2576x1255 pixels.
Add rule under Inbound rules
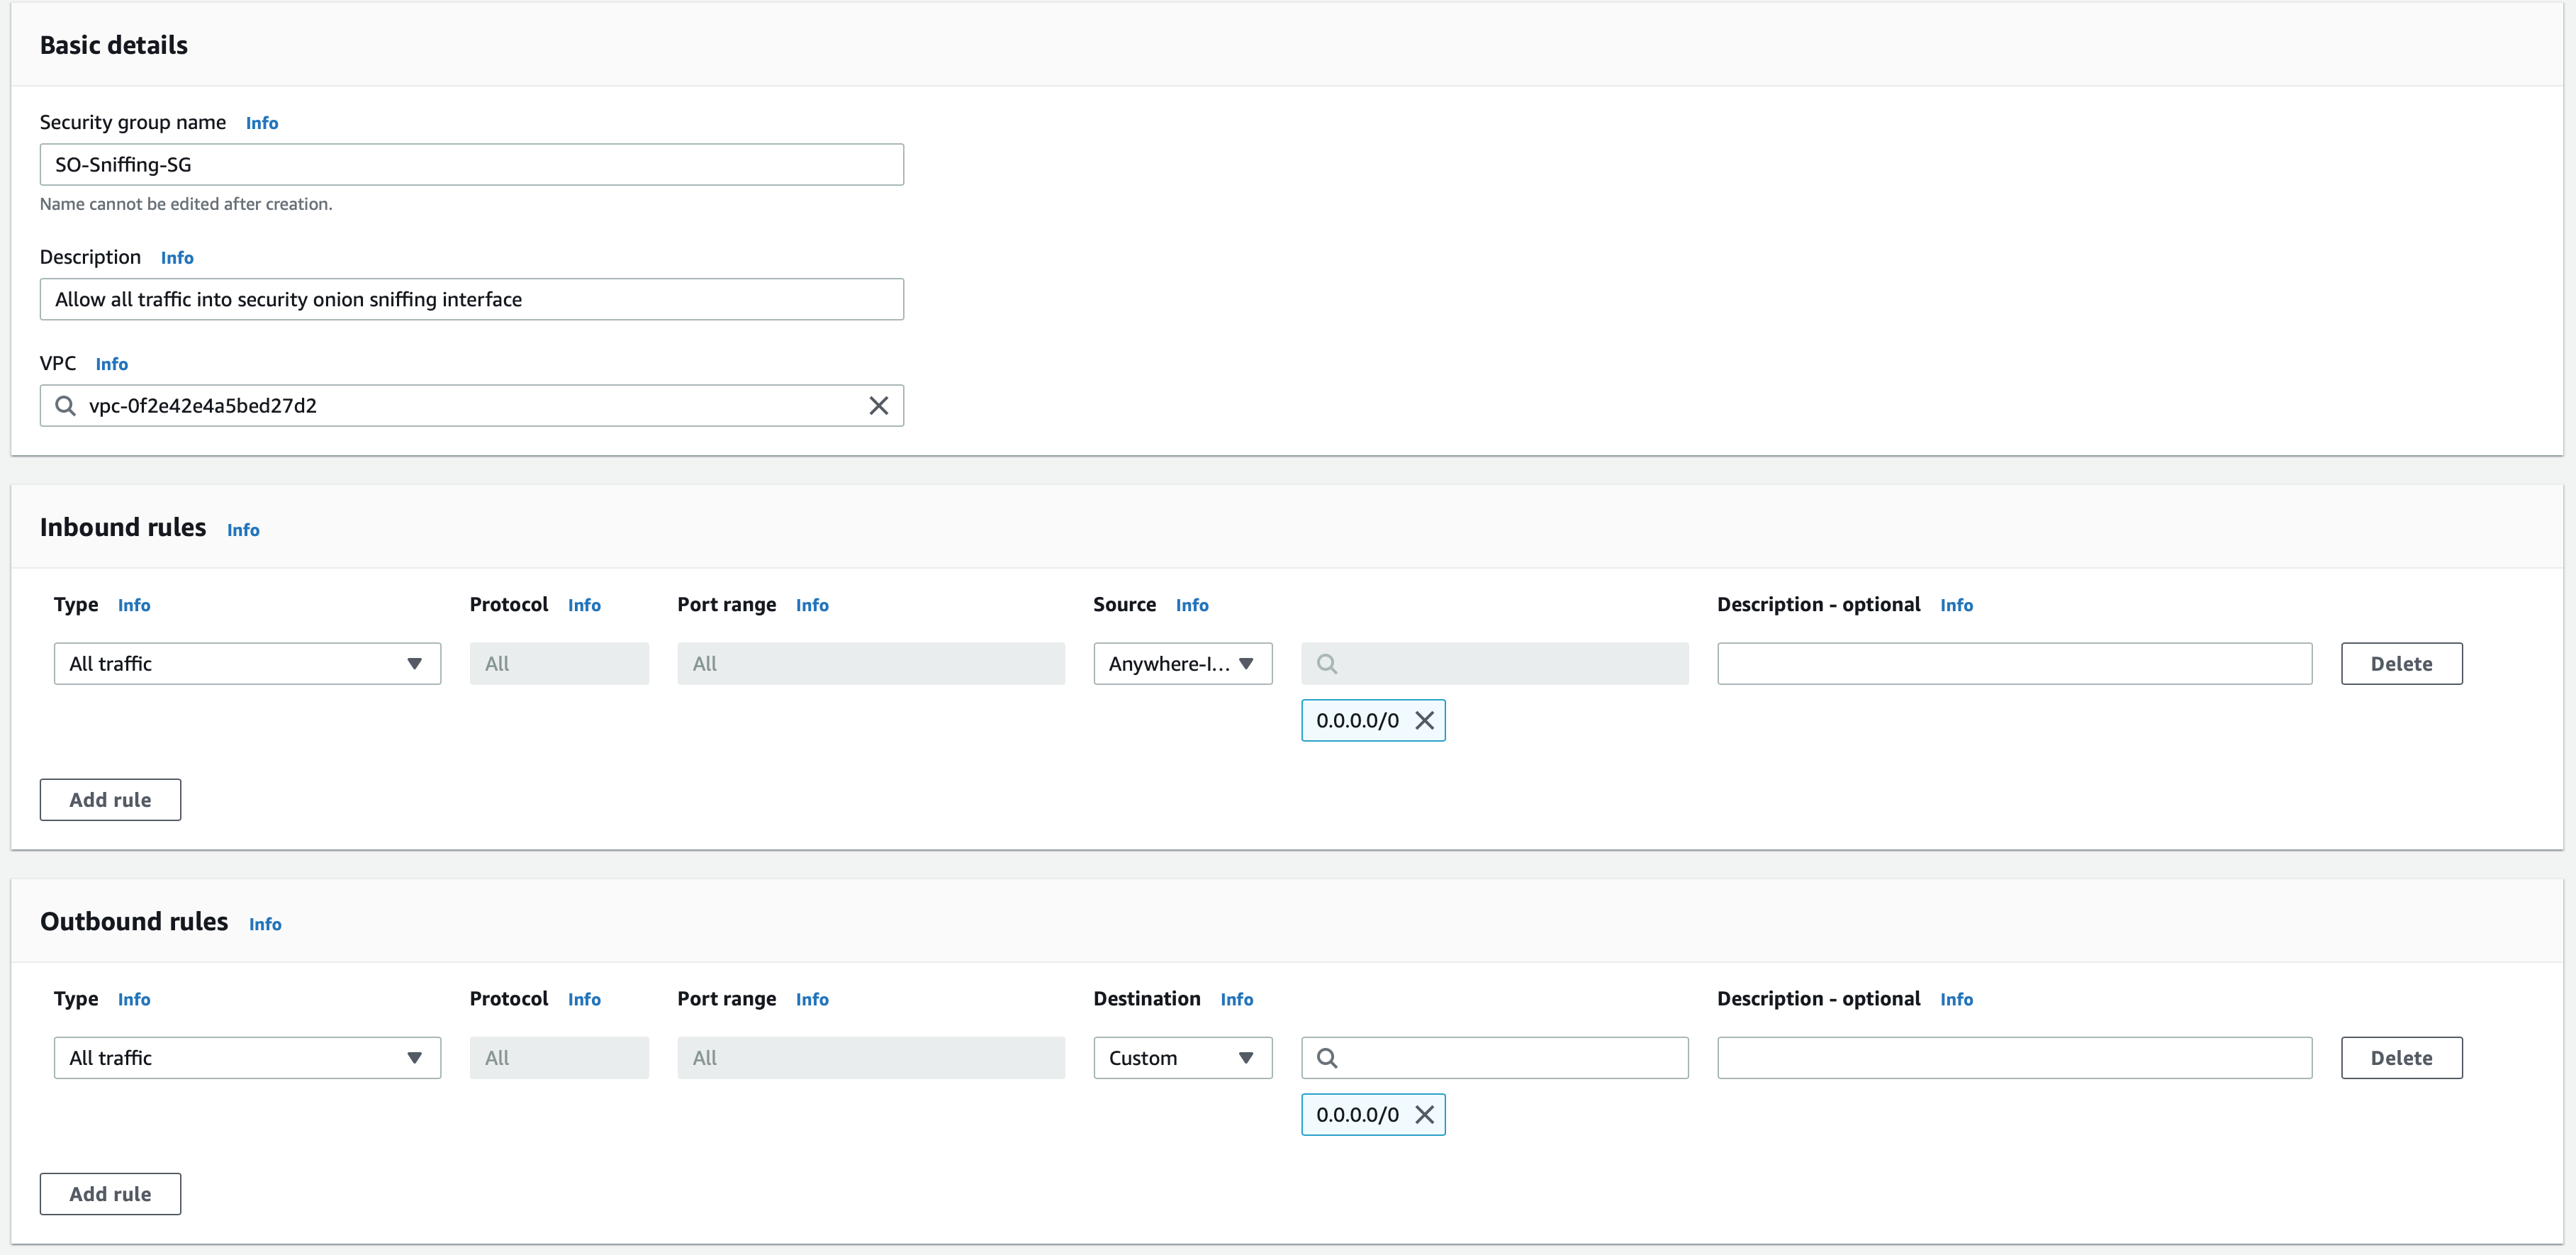tap(110, 800)
